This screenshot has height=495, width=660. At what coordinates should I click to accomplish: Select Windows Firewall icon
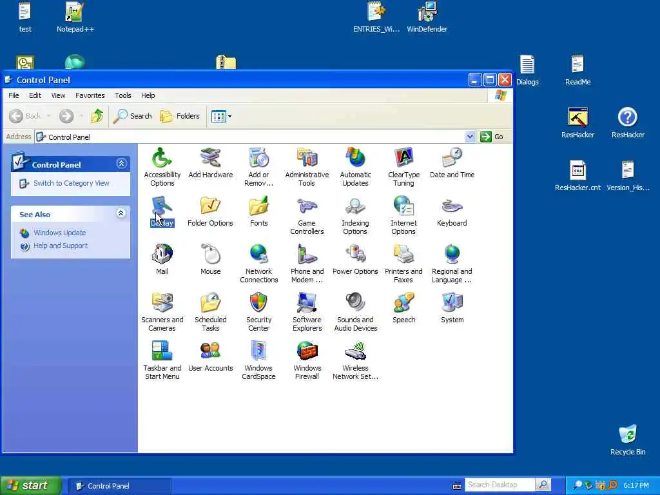307,351
